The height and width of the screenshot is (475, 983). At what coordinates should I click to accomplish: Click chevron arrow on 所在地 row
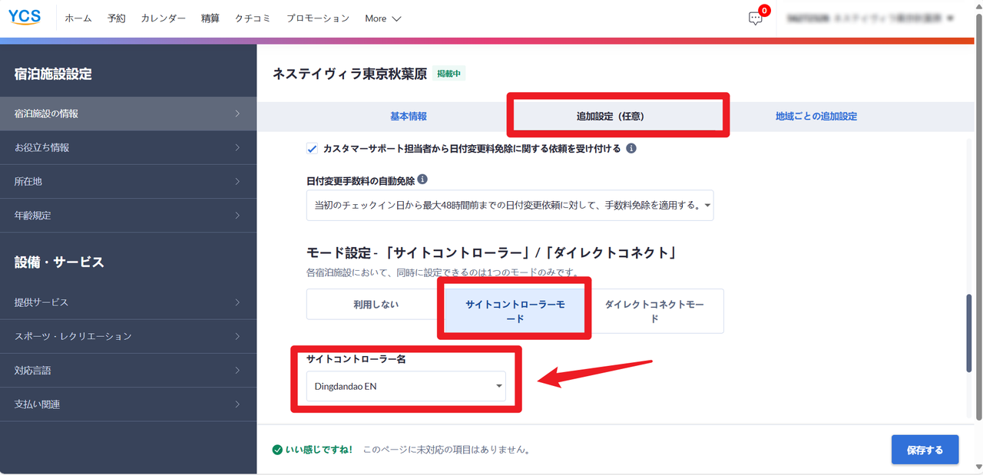(x=237, y=182)
